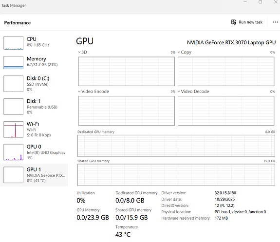The width and height of the screenshot is (280, 242).
Task: Click the 8.0 GB dedicated memory scale label
Action: point(270,132)
